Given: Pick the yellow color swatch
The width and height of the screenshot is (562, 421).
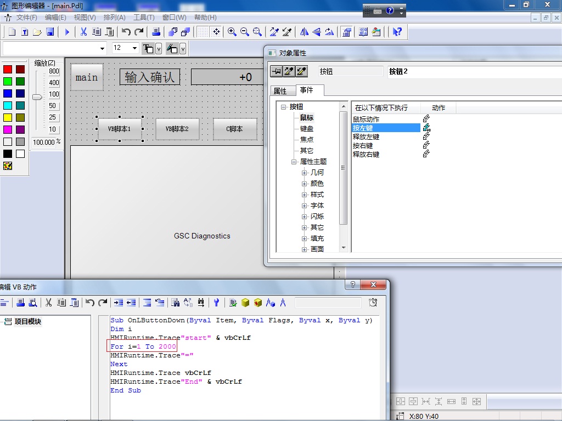Looking at the screenshot, I should [x=8, y=117].
